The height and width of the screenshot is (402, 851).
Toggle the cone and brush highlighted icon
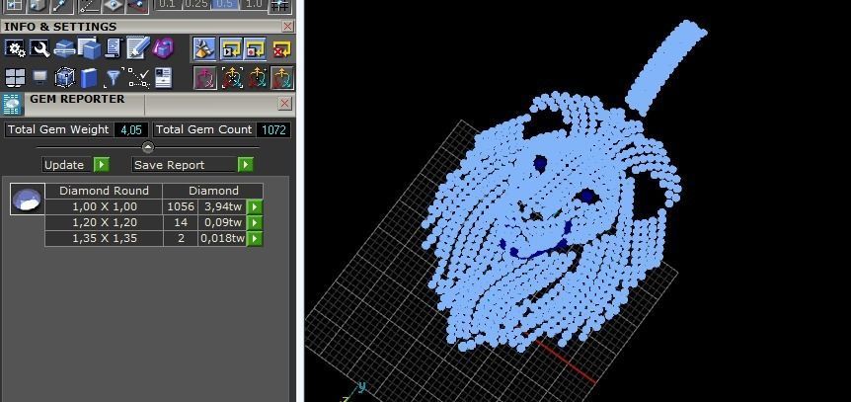[x=204, y=49]
